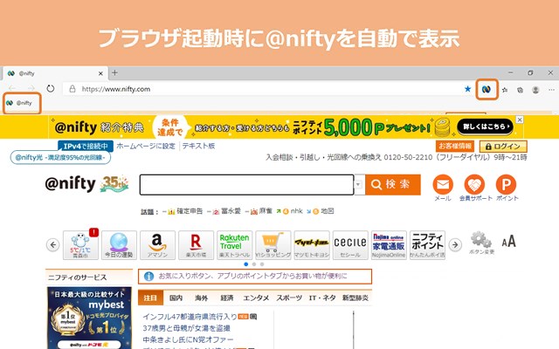
Task: Click the お客様情報 button
Action: pyautogui.click(x=455, y=146)
